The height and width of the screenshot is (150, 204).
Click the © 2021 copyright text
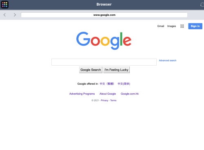point(95,100)
